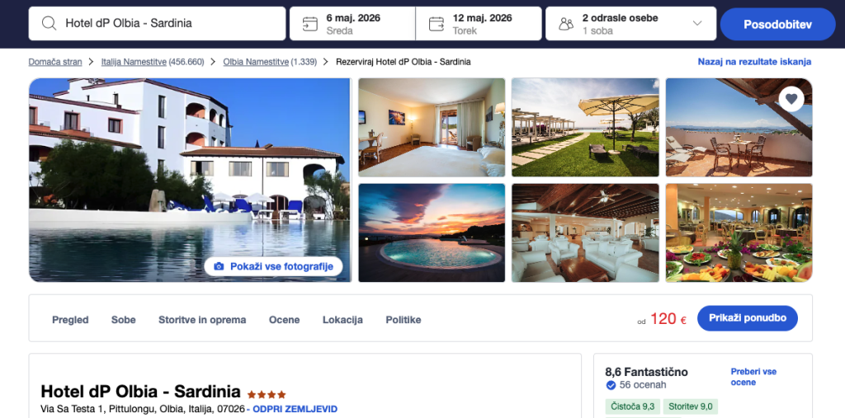Click the camera icon for photos
The height and width of the screenshot is (418, 845).
coord(219,266)
